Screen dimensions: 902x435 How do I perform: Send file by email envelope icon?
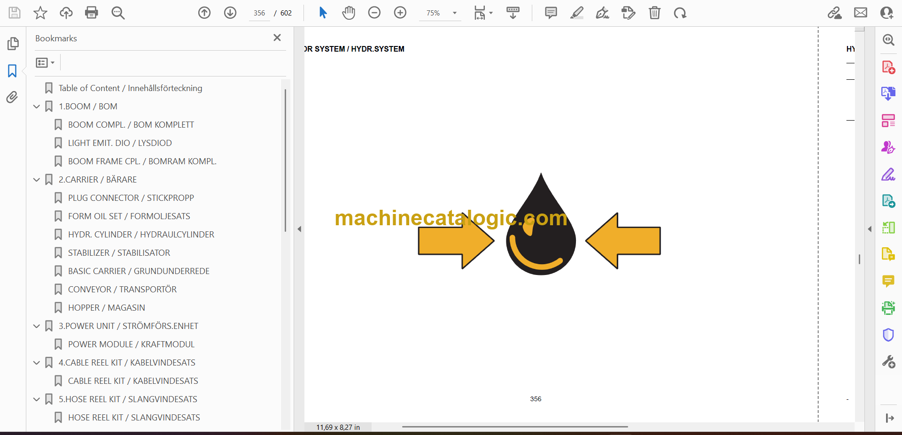(x=861, y=13)
